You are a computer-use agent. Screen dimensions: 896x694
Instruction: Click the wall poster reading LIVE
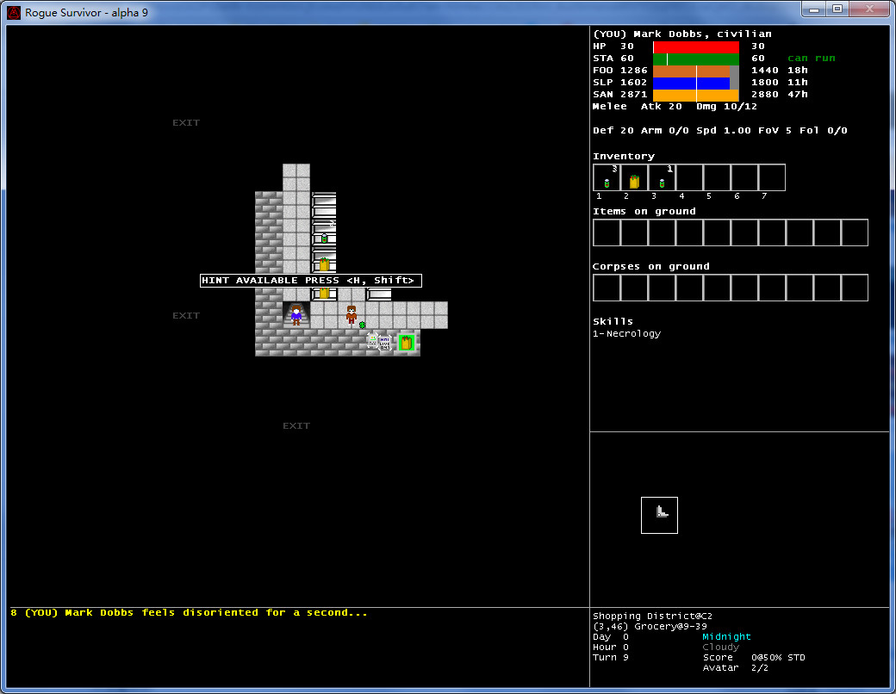point(384,342)
